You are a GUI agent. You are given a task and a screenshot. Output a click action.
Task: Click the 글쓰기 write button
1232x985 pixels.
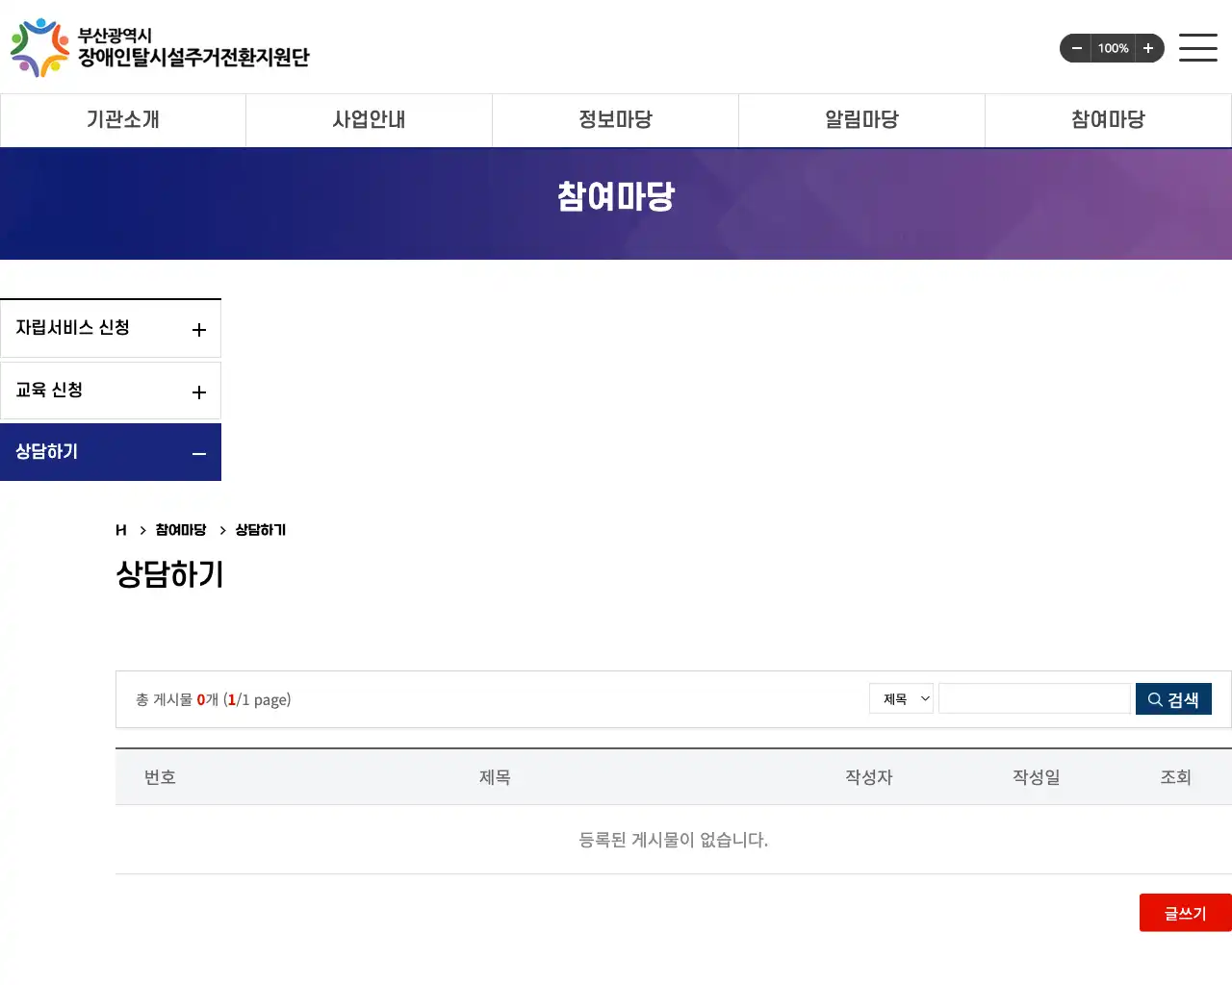click(1186, 913)
